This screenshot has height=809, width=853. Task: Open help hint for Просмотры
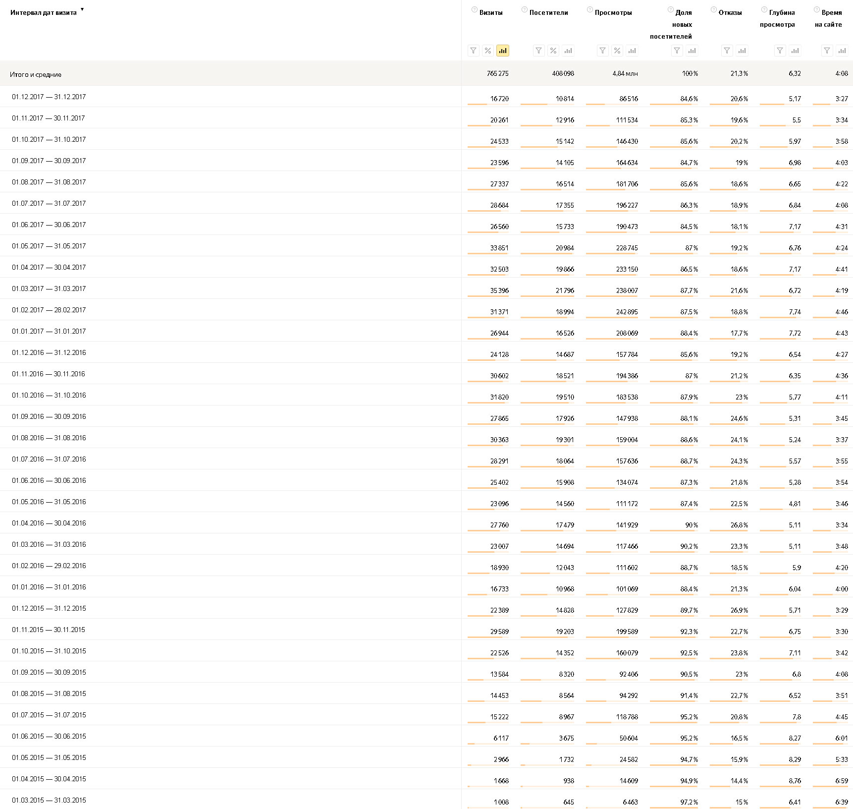click(590, 9)
